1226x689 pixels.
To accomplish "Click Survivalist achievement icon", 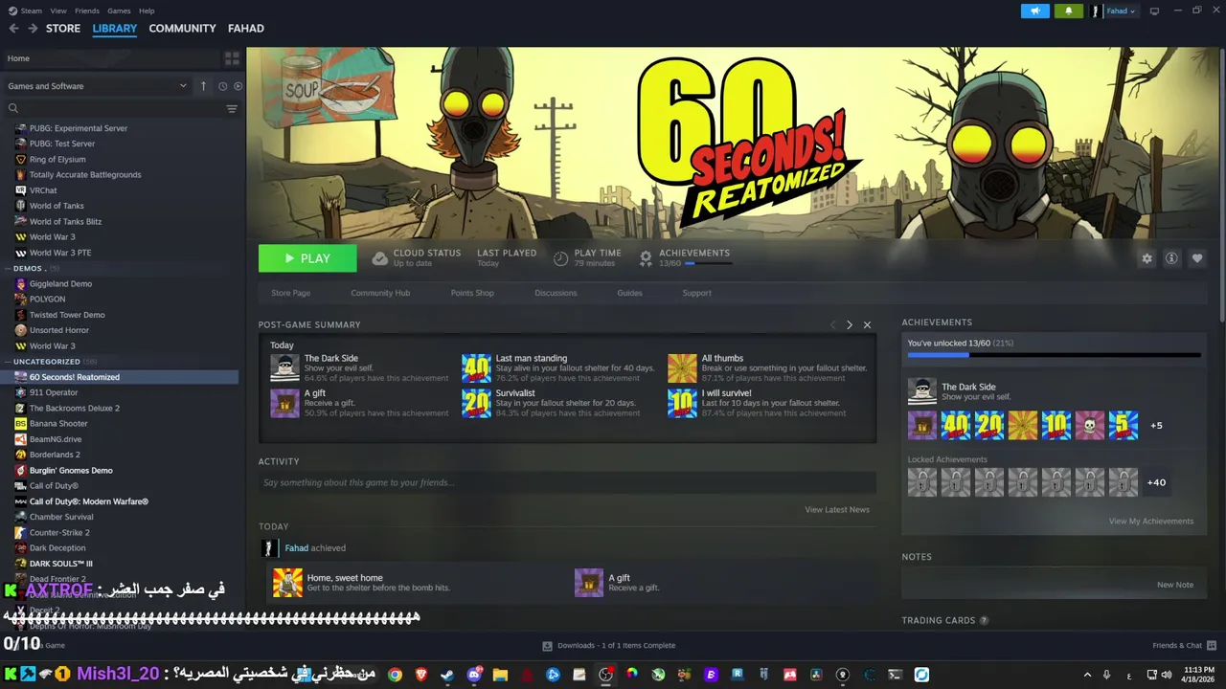I will (476, 403).
